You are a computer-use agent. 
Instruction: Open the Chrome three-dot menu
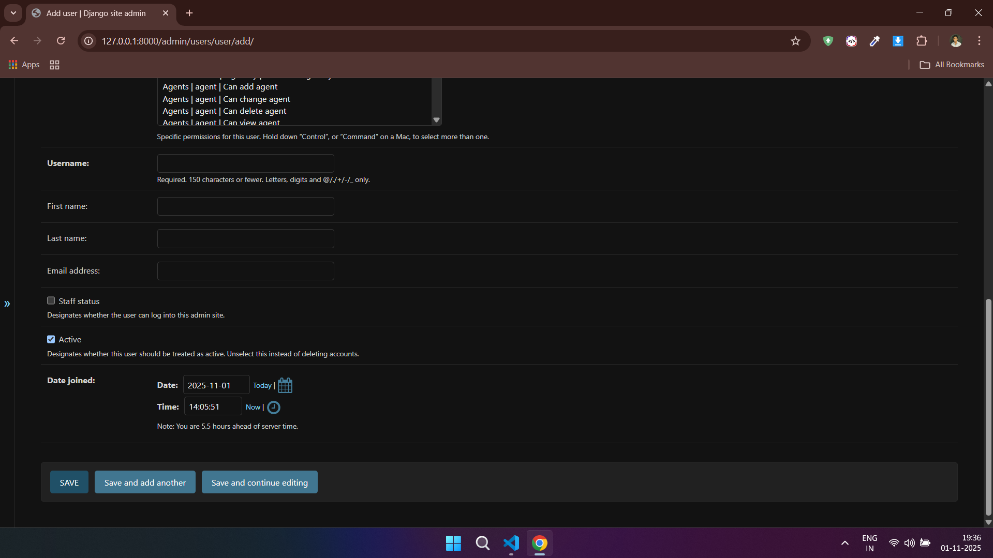coord(979,41)
